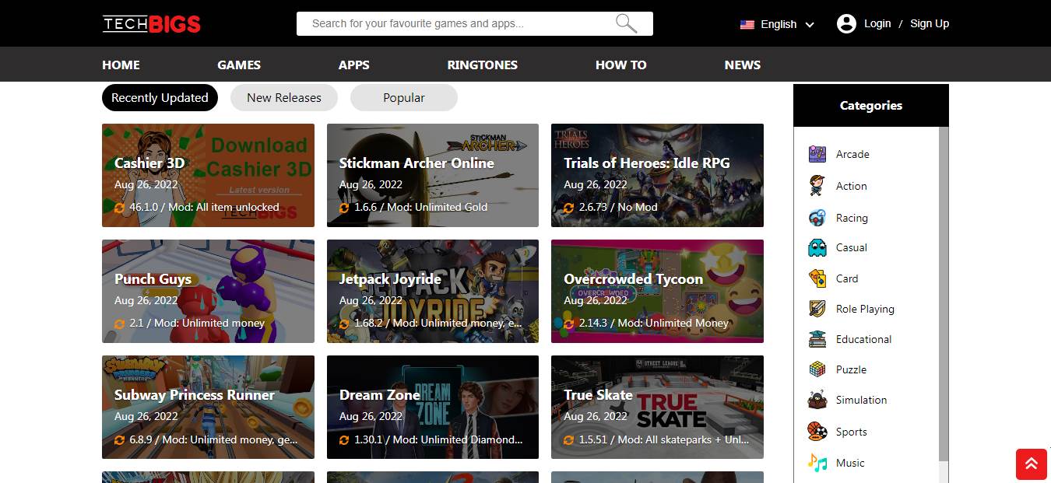Click the search magnifier icon
Image resolution: width=1051 pixels, height=483 pixels.
(x=626, y=23)
